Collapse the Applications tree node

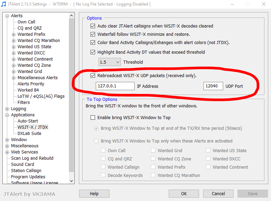point(7,115)
